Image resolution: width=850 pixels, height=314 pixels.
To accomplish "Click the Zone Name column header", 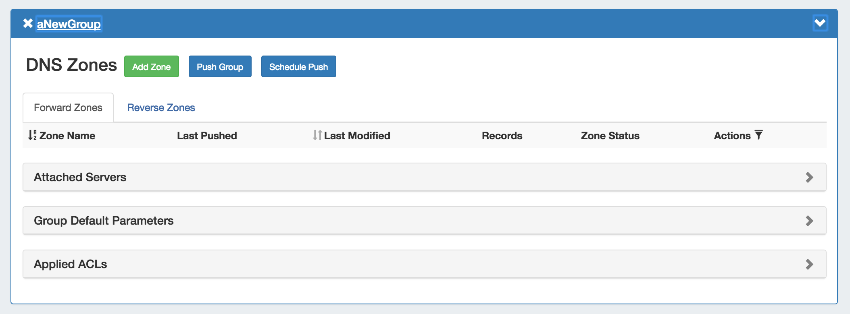I will (67, 136).
